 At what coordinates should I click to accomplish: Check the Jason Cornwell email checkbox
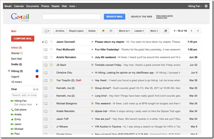(46, 42)
